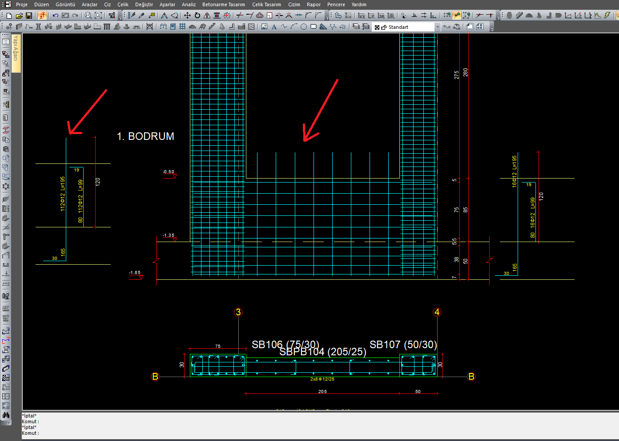Select the Mirror tool
This screenshot has width=619, height=441.
click(207, 16)
